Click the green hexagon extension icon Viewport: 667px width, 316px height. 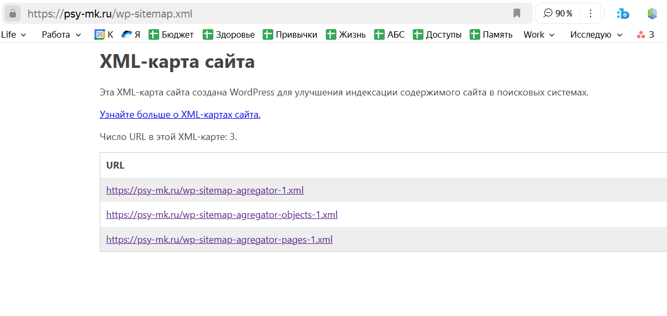point(652,13)
